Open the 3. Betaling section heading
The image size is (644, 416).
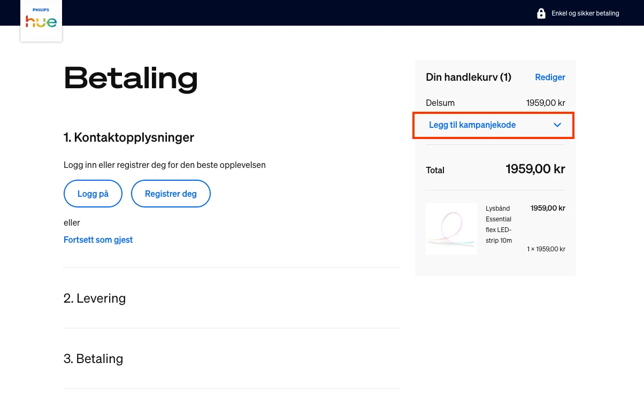(x=93, y=359)
